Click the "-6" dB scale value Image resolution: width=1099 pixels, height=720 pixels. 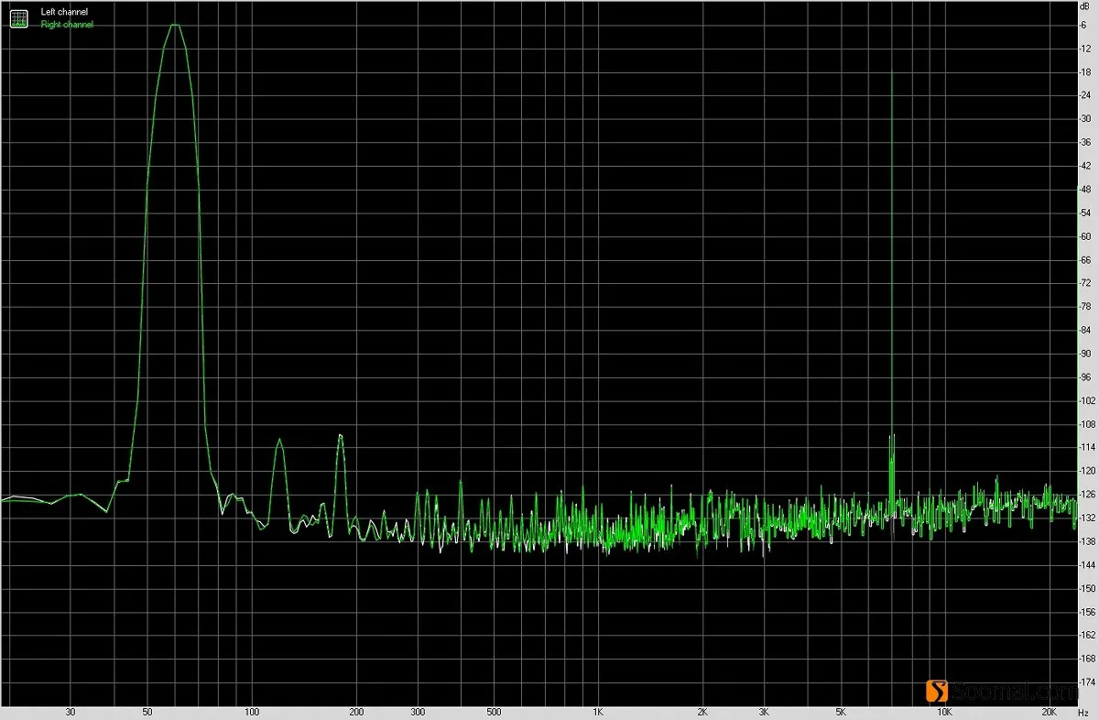coord(1083,25)
